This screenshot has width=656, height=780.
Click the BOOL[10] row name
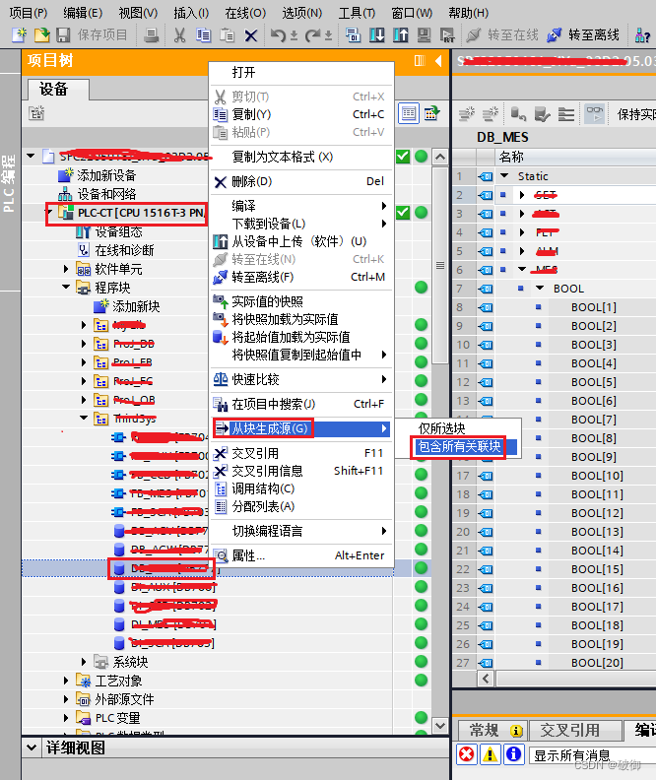point(597,476)
